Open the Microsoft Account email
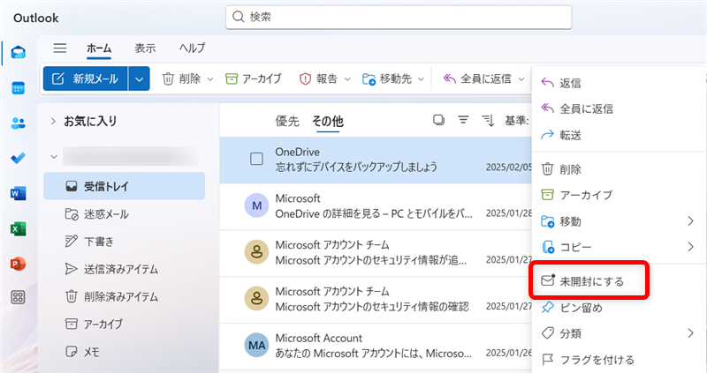This screenshot has width=707, height=373. [376, 346]
